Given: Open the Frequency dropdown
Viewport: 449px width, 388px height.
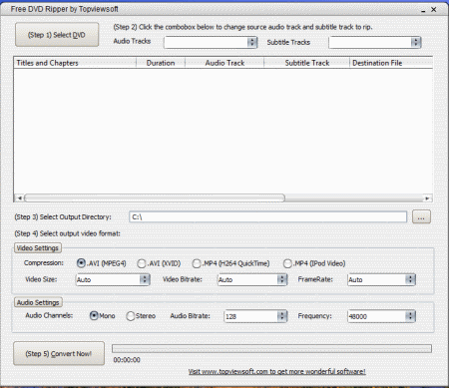Looking at the screenshot, I should point(381,316).
